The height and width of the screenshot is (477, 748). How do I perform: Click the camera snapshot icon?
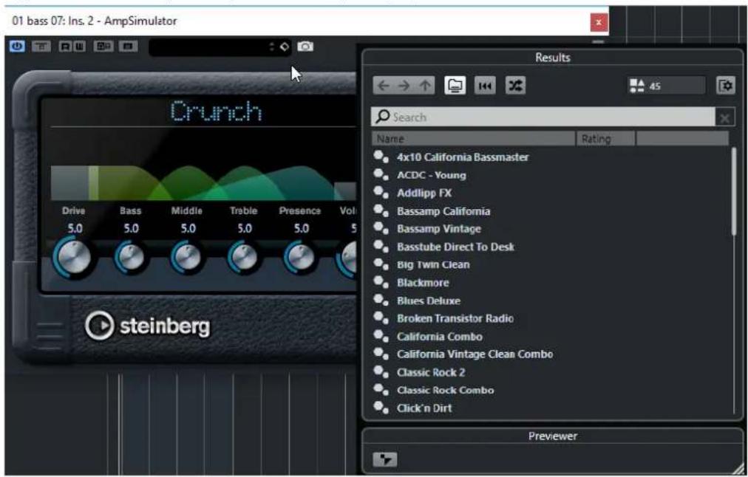pyautogui.click(x=305, y=47)
